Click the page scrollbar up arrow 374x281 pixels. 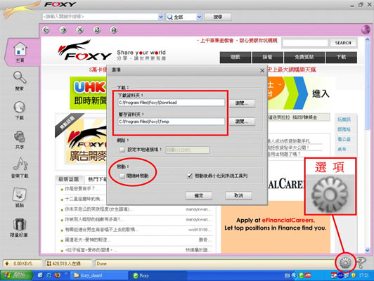pyautogui.click(x=367, y=39)
